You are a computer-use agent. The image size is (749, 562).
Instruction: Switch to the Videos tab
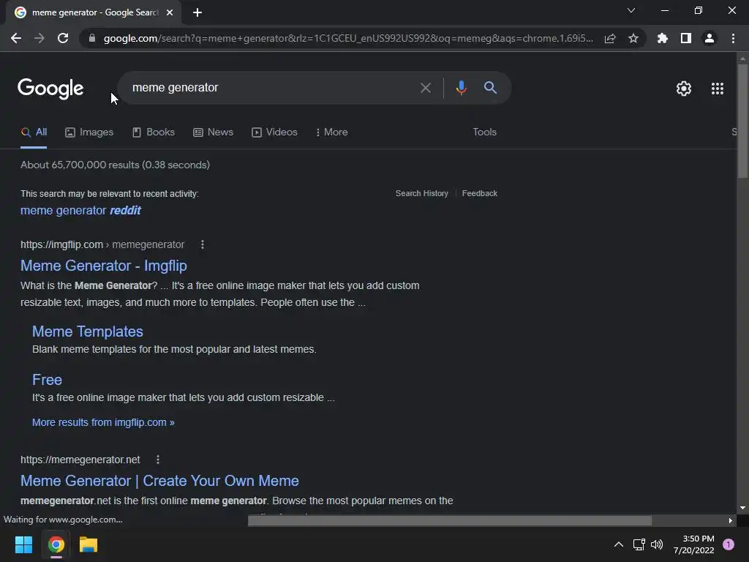[275, 132]
